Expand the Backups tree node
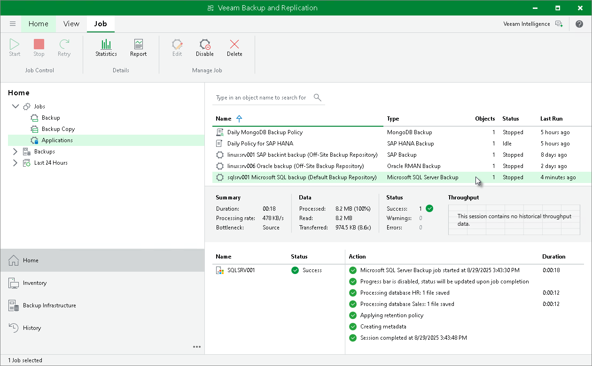The height and width of the screenshot is (366, 592). 16,151
